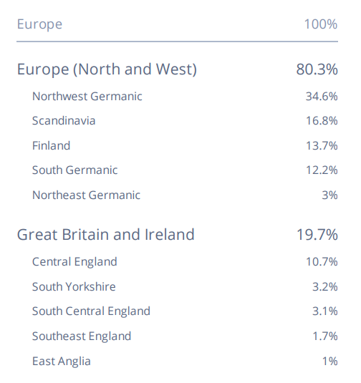Click the 1% East Anglia value
361x383 pixels.
(x=330, y=362)
